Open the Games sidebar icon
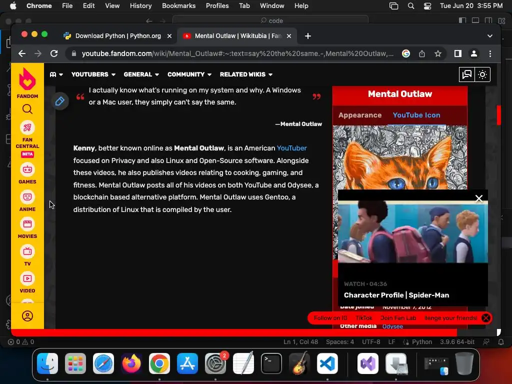This screenshot has width=512, height=384. [27, 169]
